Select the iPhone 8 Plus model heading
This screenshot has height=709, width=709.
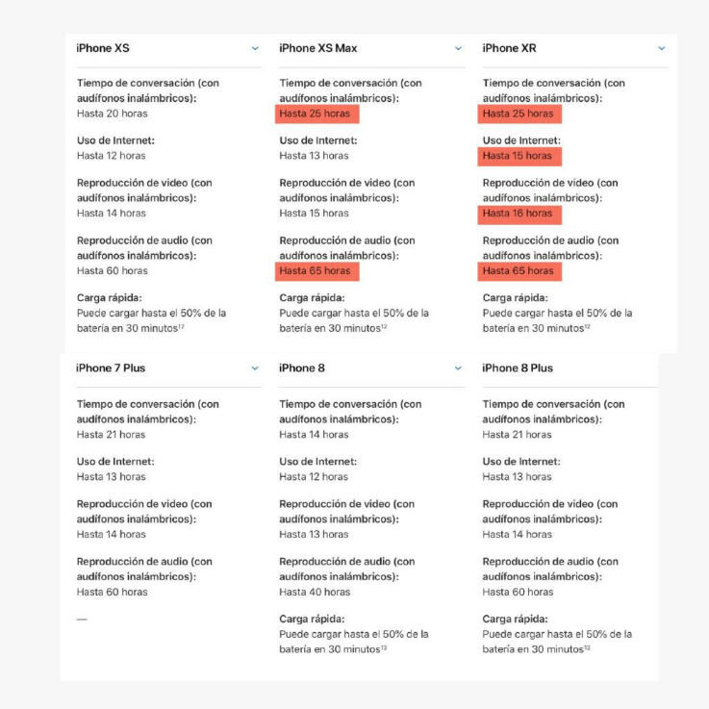pyautogui.click(x=518, y=368)
